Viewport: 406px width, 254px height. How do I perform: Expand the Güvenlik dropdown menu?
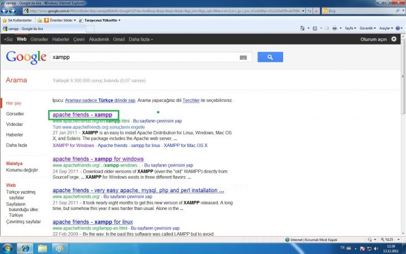pyautogui.click(x=368, y=28)
